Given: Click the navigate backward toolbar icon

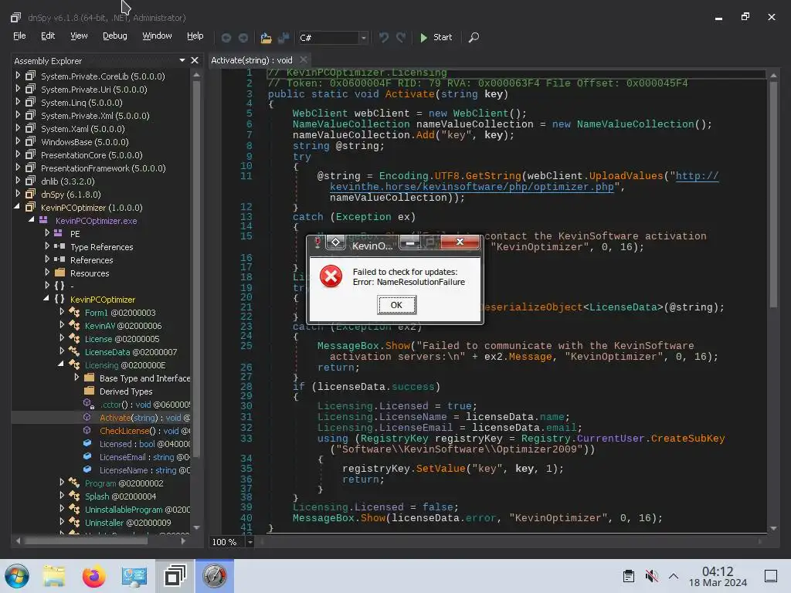Looking at the screenshot, I should point(226,38).
